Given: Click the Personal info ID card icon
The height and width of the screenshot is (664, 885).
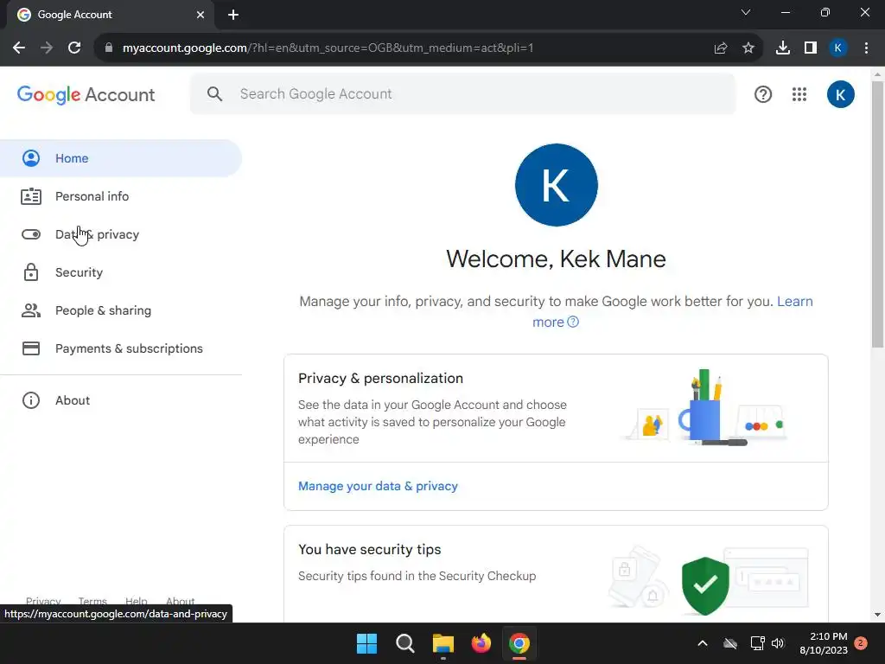Looking at the screenshot, I should [x=31, y=196].
